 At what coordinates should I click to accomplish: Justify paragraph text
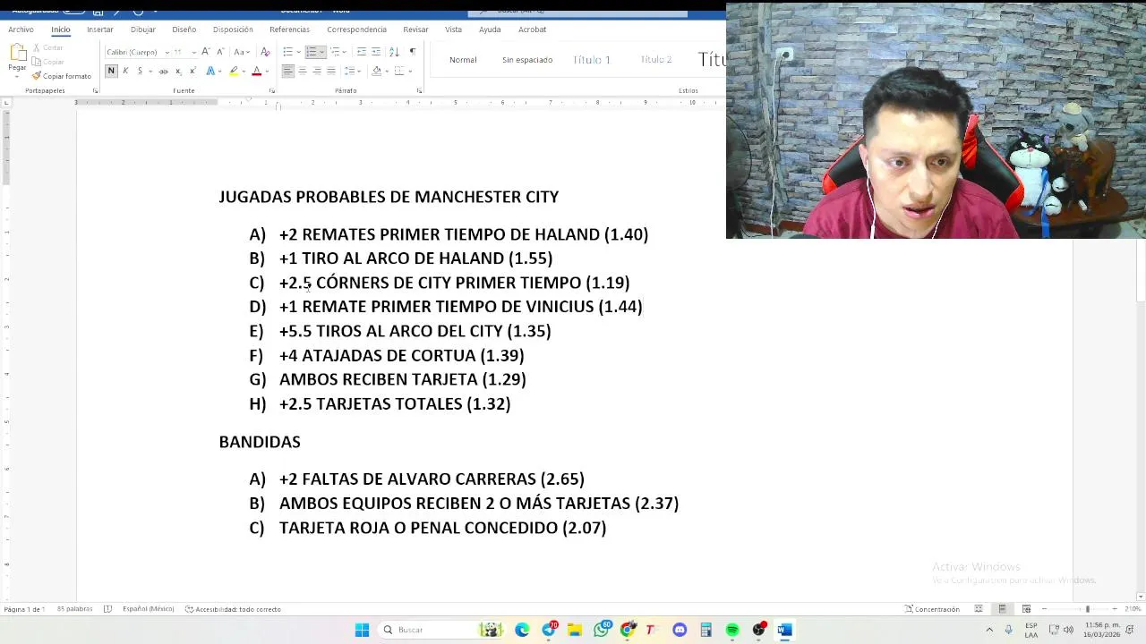pos(331,71)
